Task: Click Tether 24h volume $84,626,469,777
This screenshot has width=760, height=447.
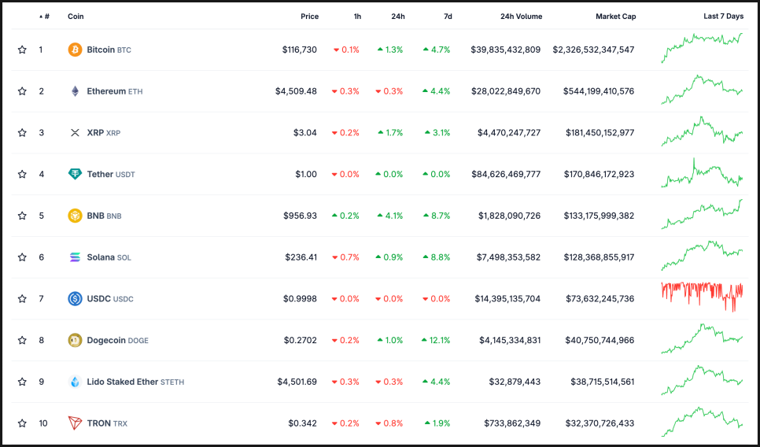Action: pyautogui.click(x=506, y=174)
